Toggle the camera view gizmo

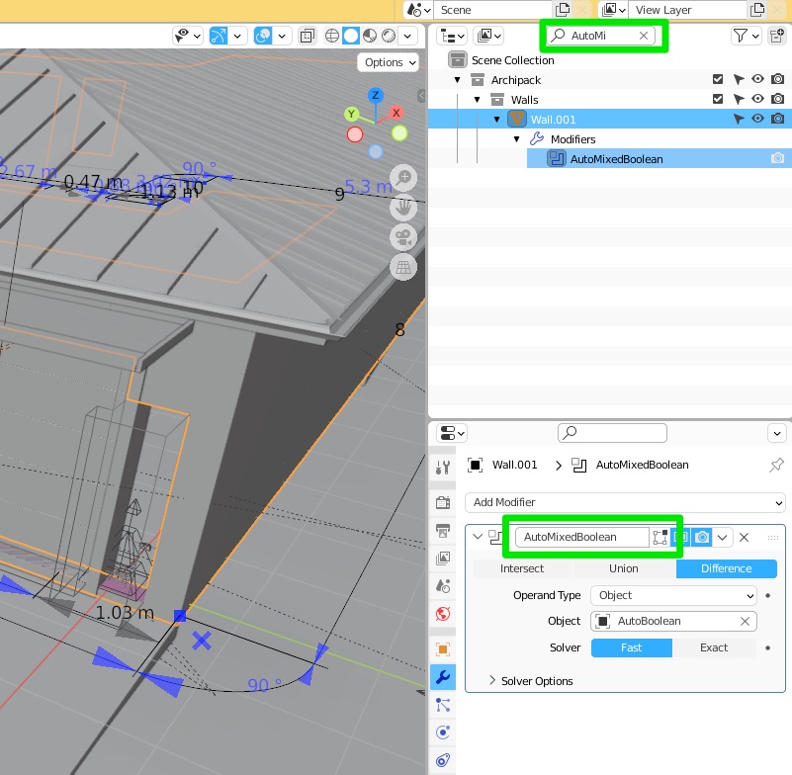(x=403, y=237)
